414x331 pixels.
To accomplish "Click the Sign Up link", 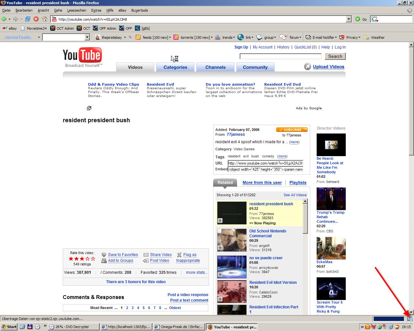I will click(241, 47).
